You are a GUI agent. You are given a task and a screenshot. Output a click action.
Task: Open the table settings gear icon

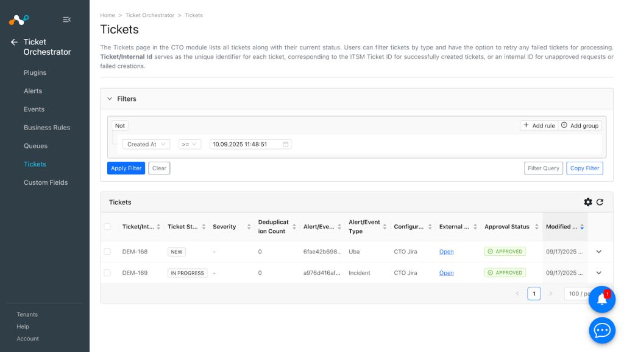(588, 202)
